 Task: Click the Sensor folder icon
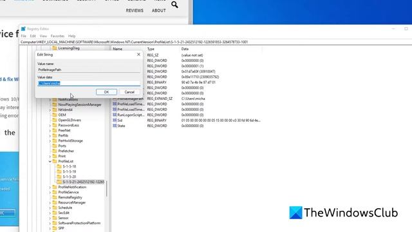pyautogui.click(x=55, y=218)
